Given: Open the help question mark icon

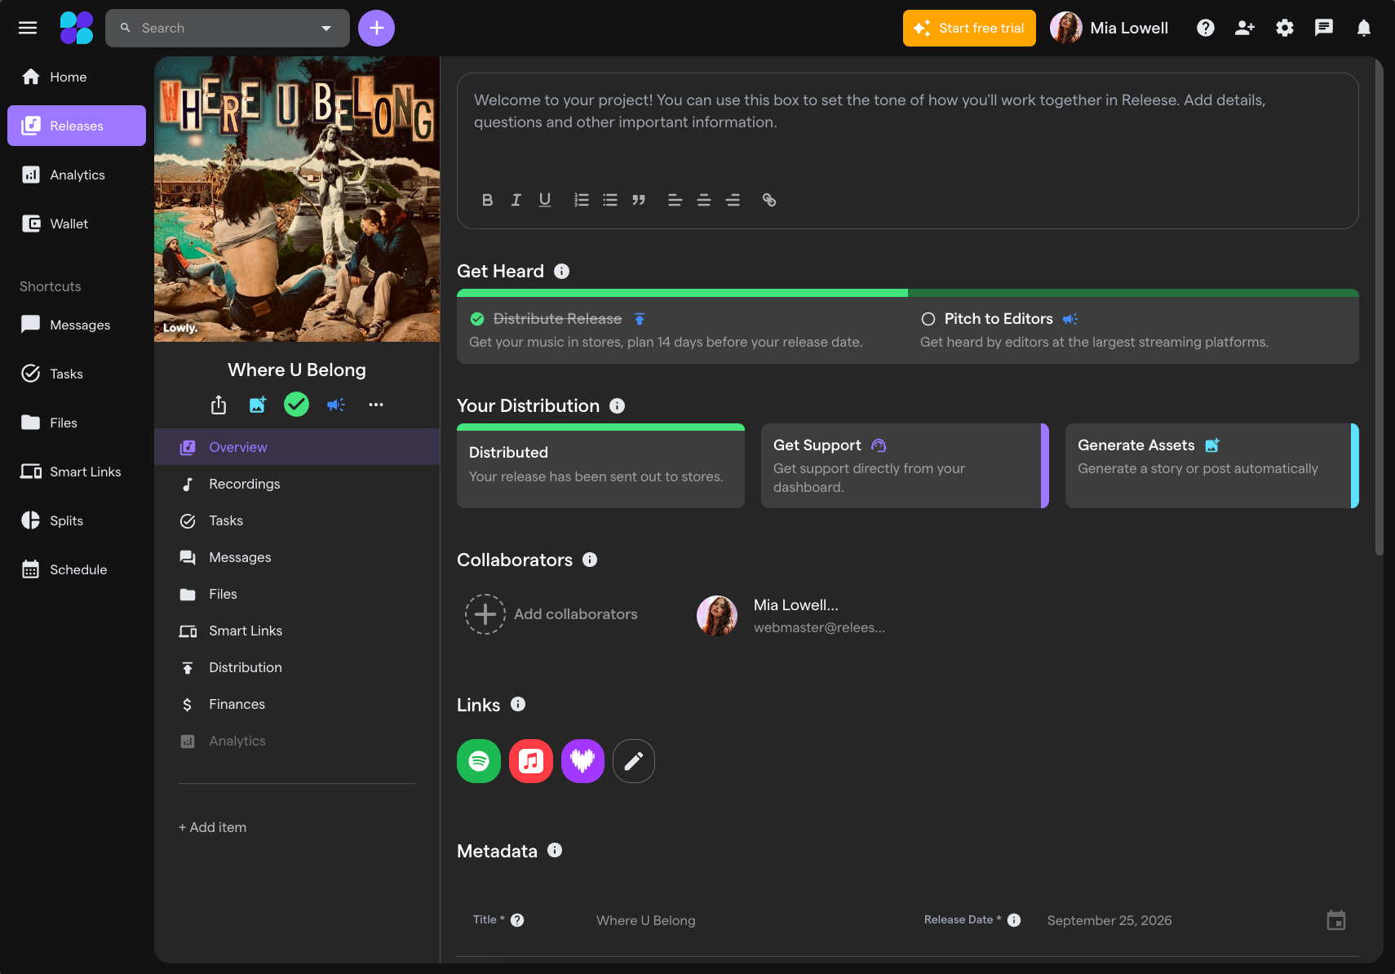Looking at the screenshot, I should click(x=1206, y=28).
